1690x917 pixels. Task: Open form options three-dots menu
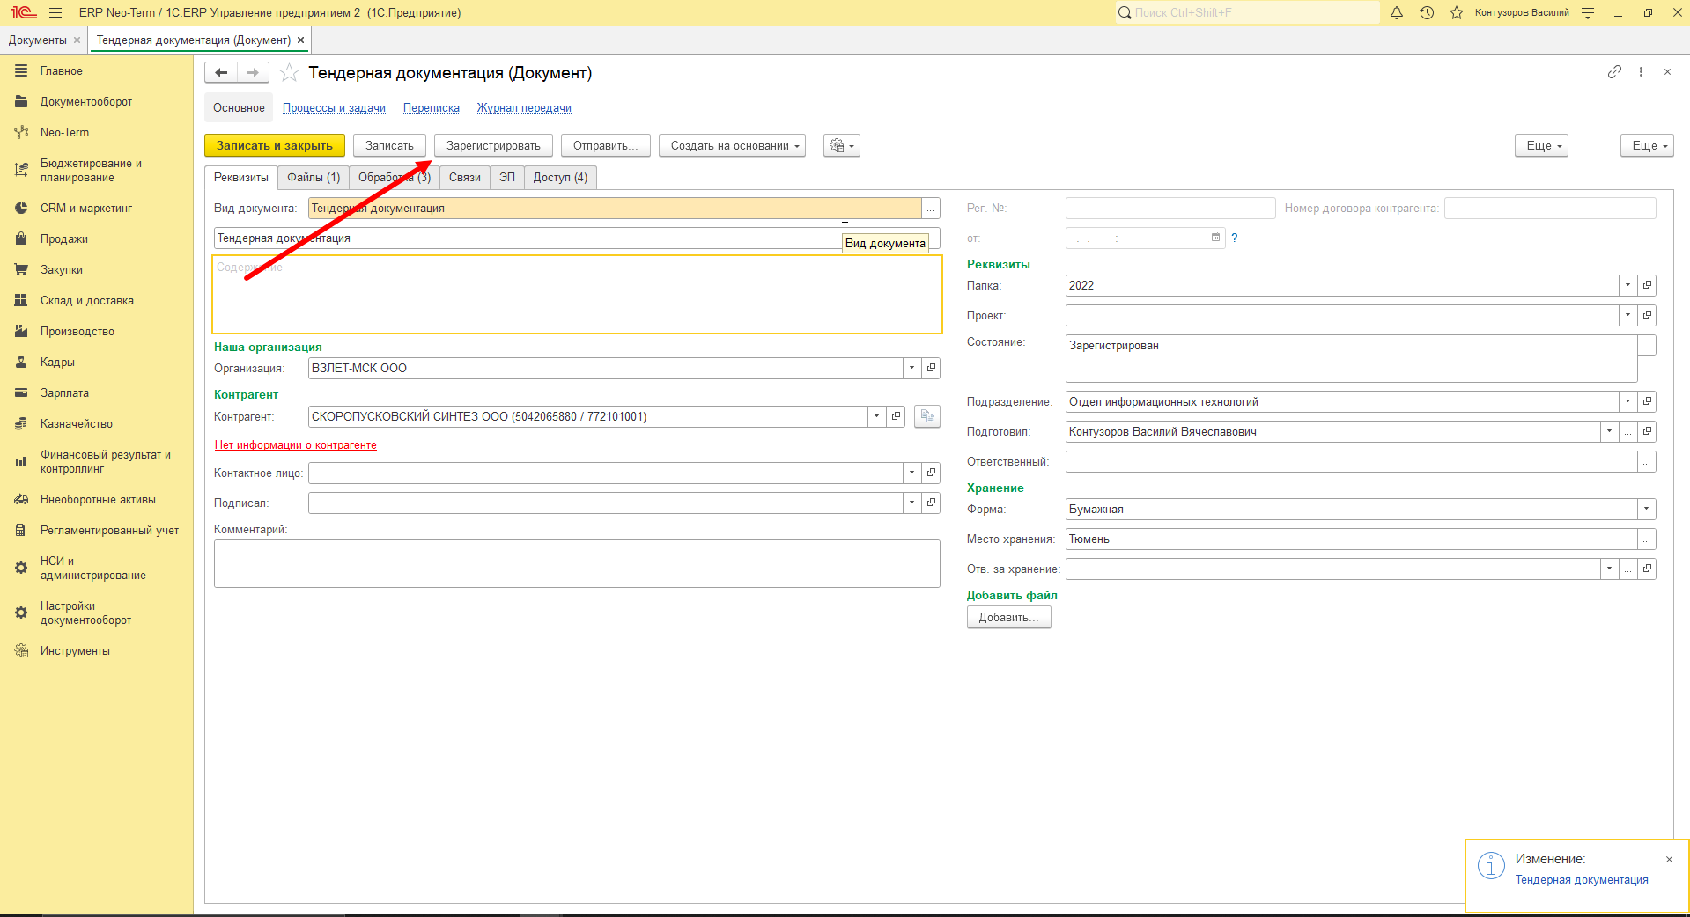tap(1641, 72)
